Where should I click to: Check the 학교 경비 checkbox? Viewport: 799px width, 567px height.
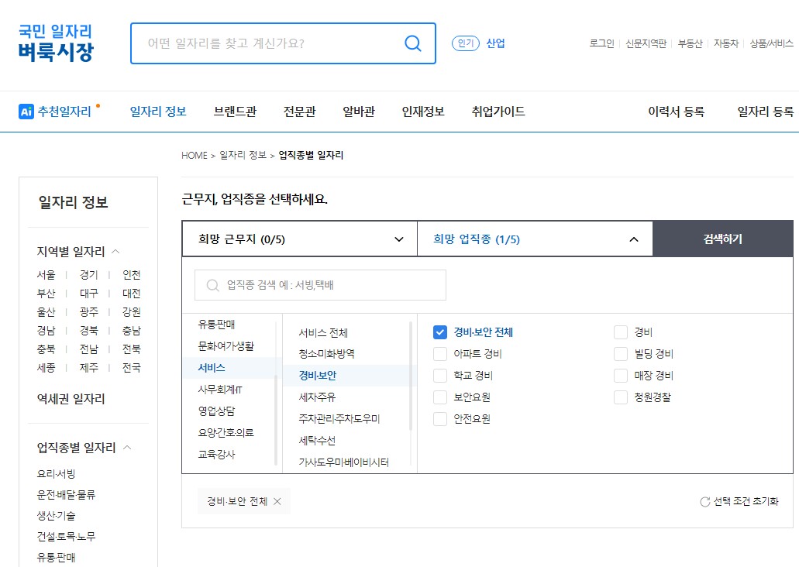coord(439,376)
